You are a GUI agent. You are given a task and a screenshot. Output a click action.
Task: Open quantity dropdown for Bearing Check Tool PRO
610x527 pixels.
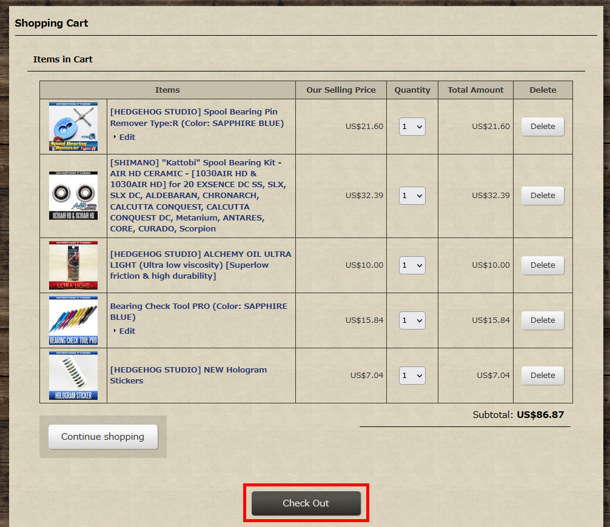click(x=412, y=320)
